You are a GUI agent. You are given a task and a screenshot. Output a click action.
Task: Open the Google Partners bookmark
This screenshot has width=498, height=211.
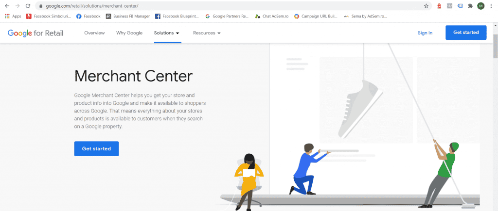pyautogui.click(x=227, y=16)
